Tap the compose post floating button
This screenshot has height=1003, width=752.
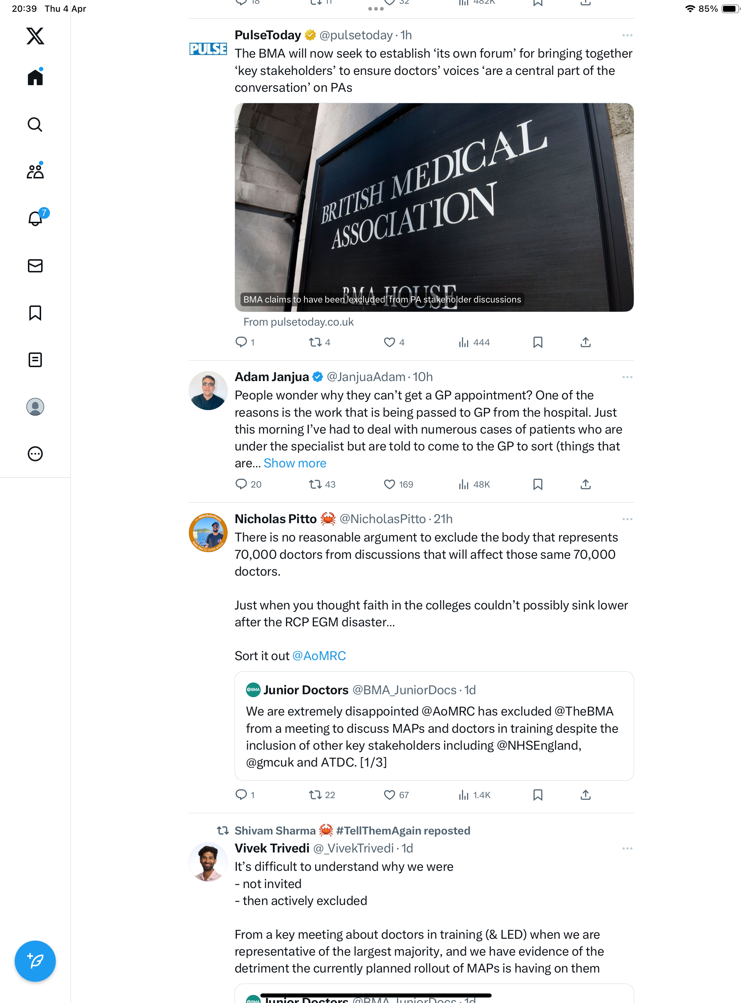point(35,961)
